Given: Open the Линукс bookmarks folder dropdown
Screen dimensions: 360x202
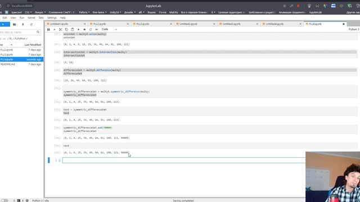Looking at the screenshot, I should [40, 12].
